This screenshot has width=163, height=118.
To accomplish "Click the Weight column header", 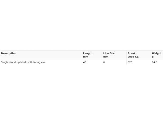I will pyautogui.click(x=157, y=55).
